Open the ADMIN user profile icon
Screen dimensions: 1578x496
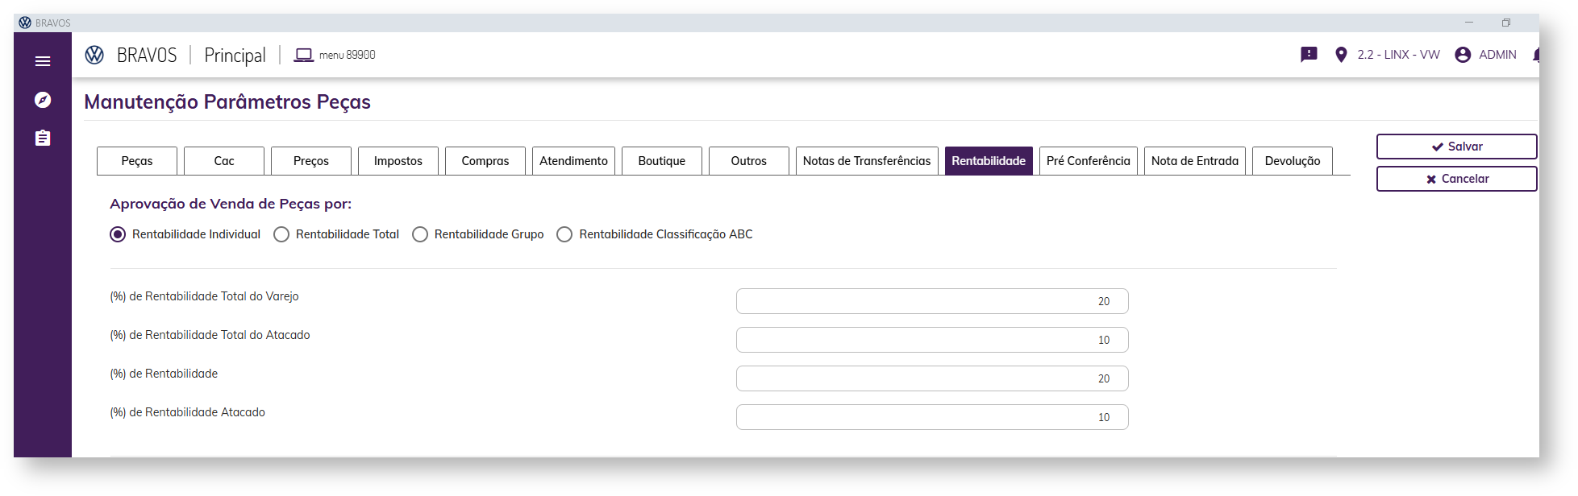(x=1463, y=55)
